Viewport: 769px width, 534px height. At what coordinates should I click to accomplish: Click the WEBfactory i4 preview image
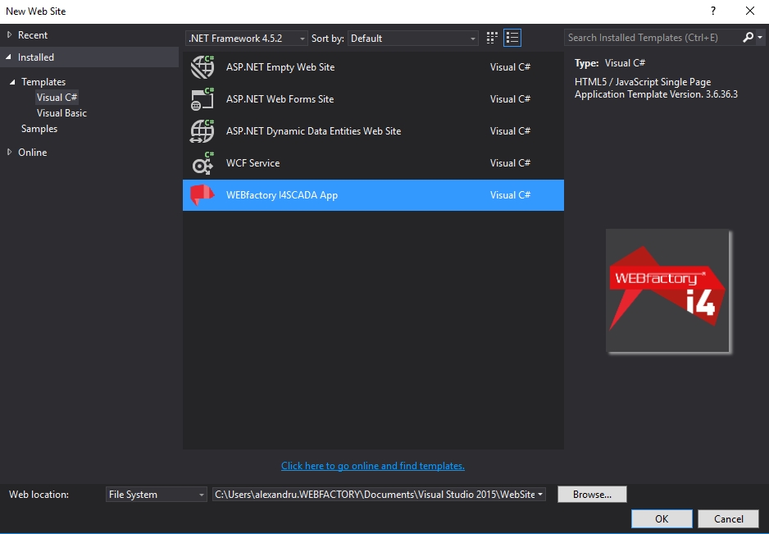click(x=668, y=291)
